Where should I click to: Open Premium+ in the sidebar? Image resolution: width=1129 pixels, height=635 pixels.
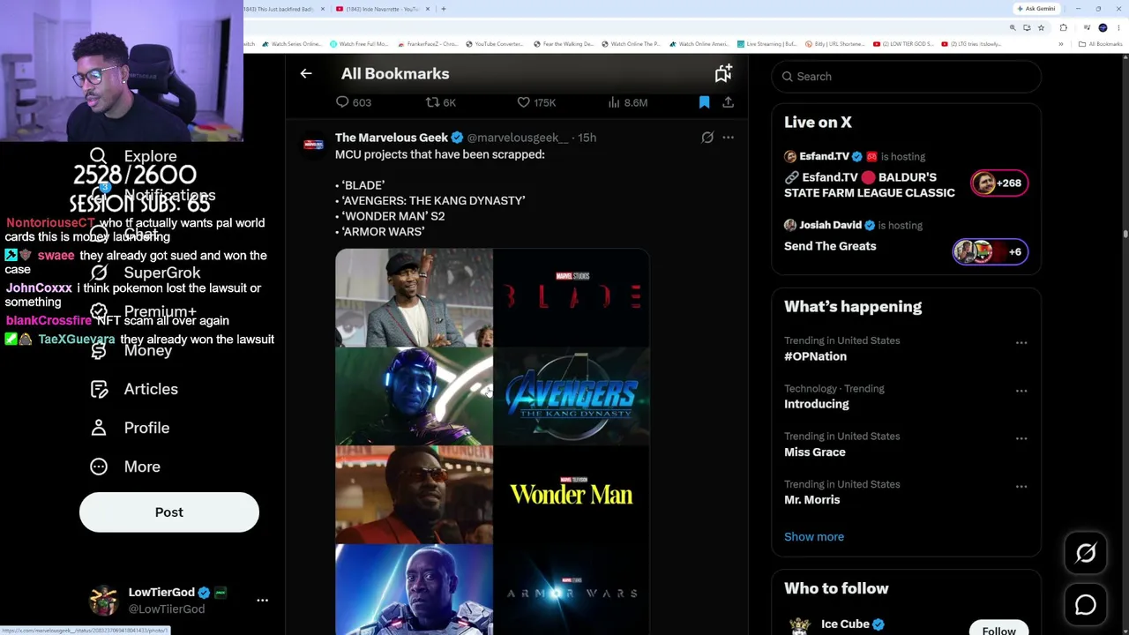point(144,311)
